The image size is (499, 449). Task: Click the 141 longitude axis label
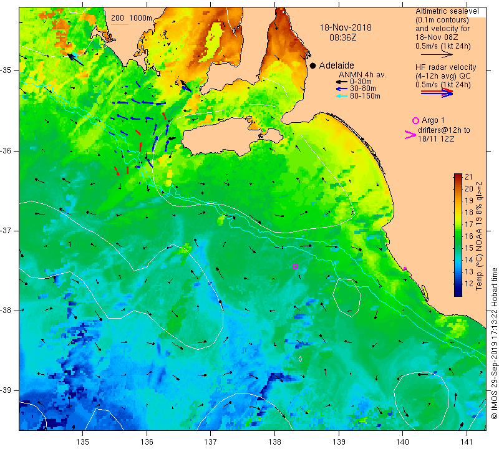467,442
